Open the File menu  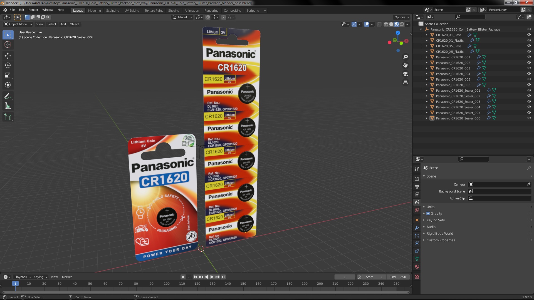[x=12, y=10]
